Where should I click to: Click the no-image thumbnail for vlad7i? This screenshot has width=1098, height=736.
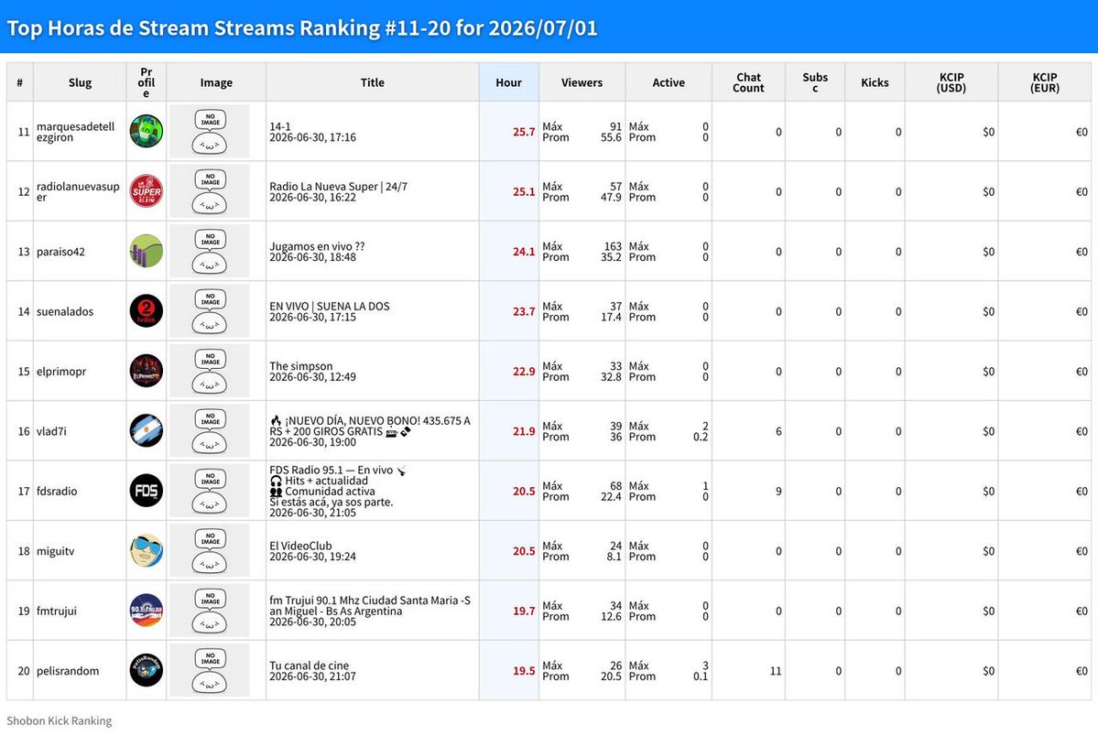tap(210, 431)
